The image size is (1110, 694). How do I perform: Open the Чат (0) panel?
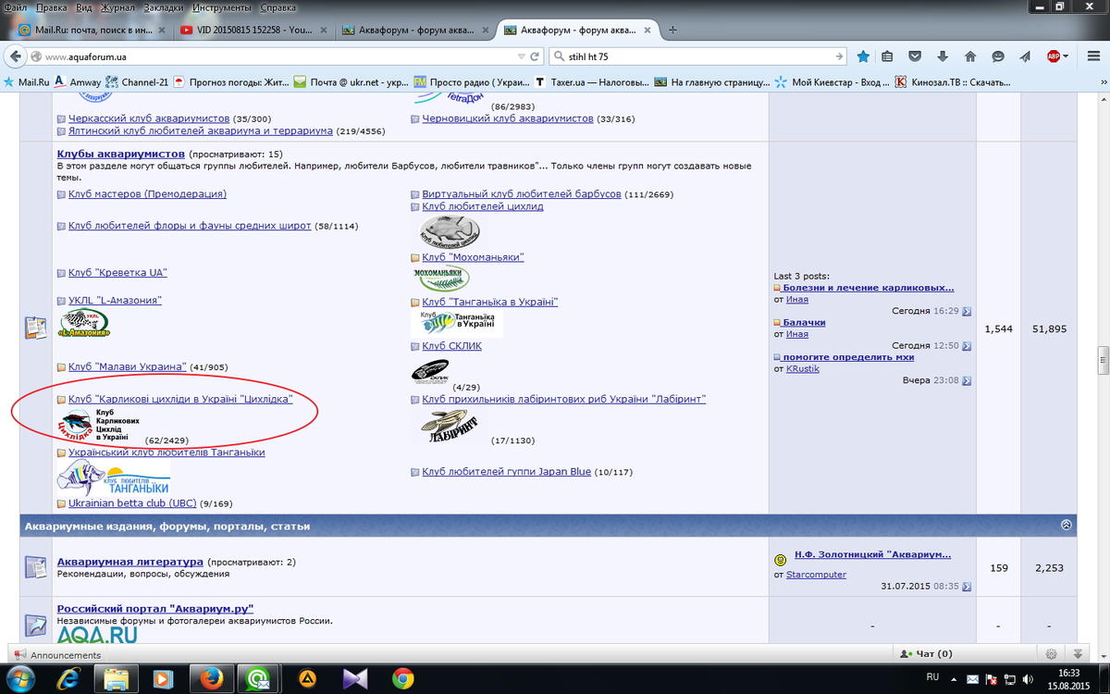coord(927,654)
